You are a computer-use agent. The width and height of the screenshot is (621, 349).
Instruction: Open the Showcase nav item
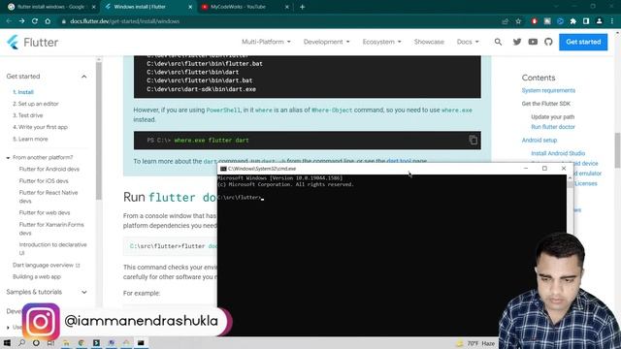click(429, 42)
